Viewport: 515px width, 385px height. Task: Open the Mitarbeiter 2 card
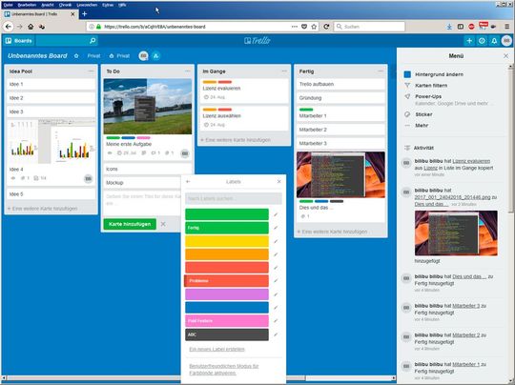coord(340,130)
